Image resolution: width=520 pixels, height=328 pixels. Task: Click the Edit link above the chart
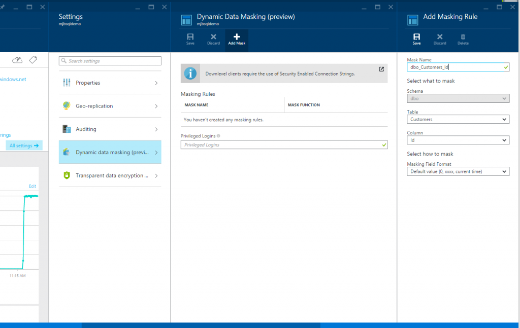[x=32, y=186]
